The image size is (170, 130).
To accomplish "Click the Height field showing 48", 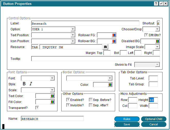I will point(153,100).
